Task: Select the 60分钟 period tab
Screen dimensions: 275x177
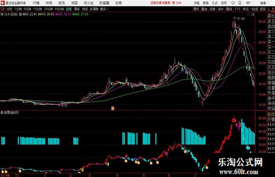Action: point(59,9)
